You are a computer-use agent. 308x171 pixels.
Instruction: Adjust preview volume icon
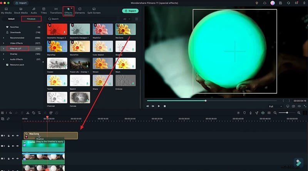(x=299, y=106)
